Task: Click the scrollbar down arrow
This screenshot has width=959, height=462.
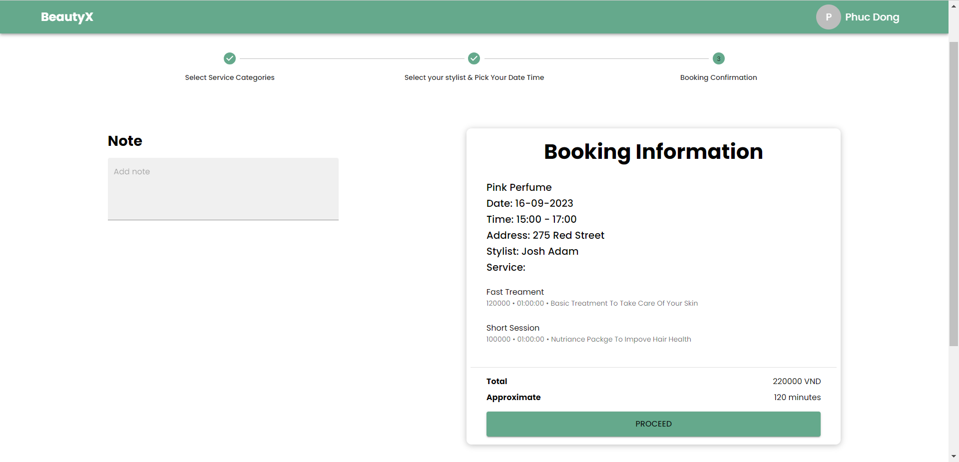Action: pos(954,456)
